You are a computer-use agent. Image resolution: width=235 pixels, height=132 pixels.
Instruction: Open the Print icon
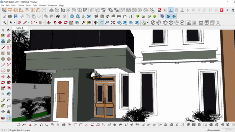(58, 16)
